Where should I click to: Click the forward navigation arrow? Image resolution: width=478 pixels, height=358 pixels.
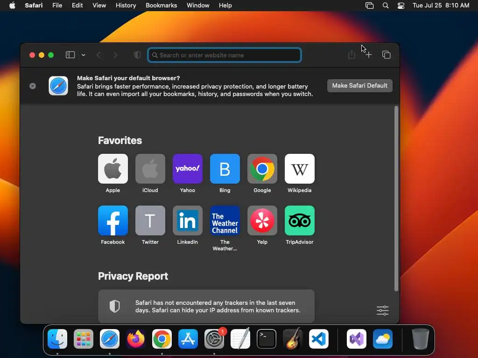[x=115, y=55]
